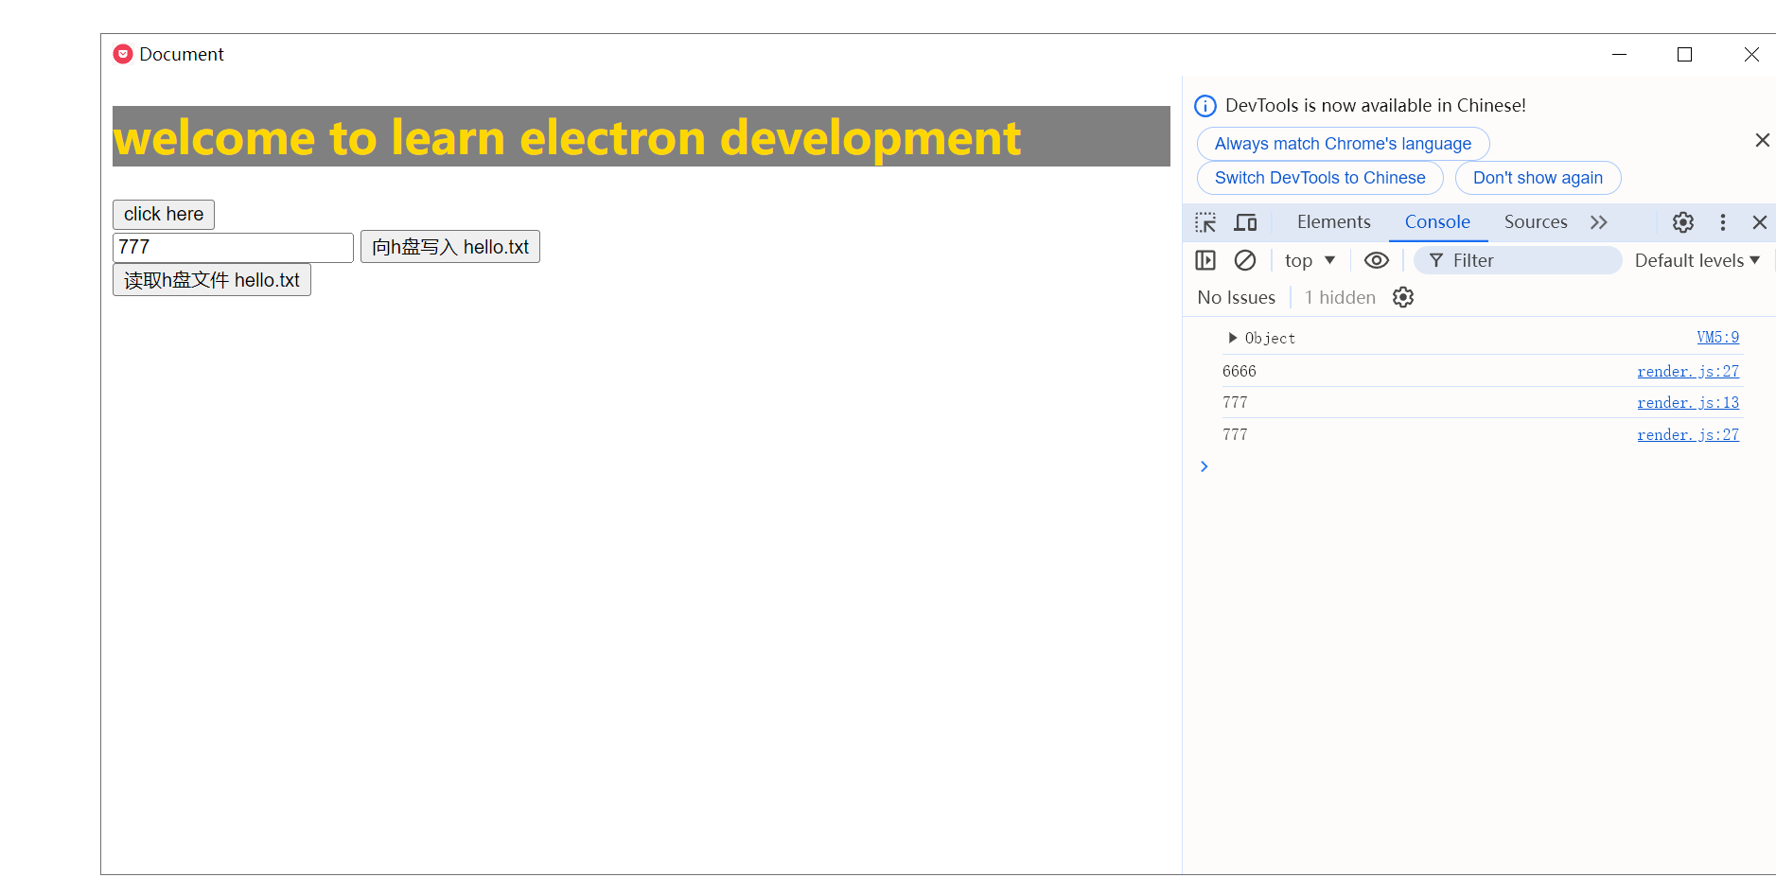Click the 向h盘写入 hello.txt button
The image size is (1776, 895).
pyautogui.click(x=450, y=247)
